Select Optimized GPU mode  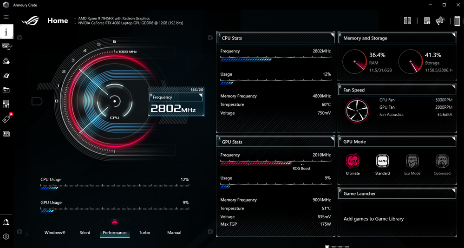(442, 164)
